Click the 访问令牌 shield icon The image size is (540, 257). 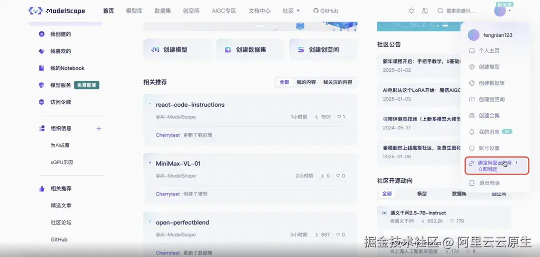pos(41,102)
